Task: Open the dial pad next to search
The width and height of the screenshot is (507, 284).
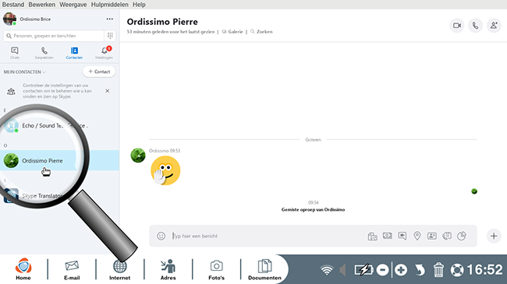Action: 110,36
